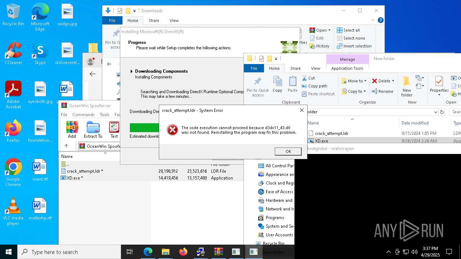
Task: Launch VLC media player shortcut
Action: (x=13, y=212)
